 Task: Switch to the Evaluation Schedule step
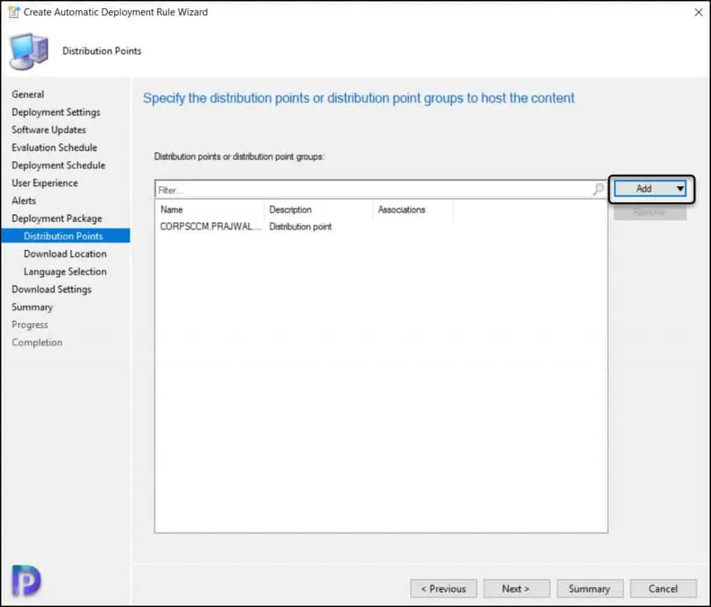point(54,148)
